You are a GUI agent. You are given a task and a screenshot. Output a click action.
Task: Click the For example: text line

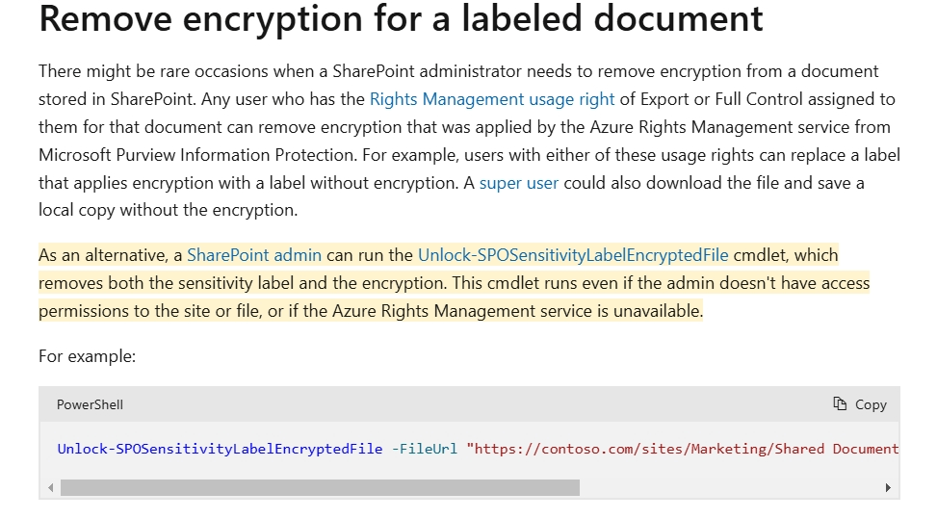tap(88, 356)
